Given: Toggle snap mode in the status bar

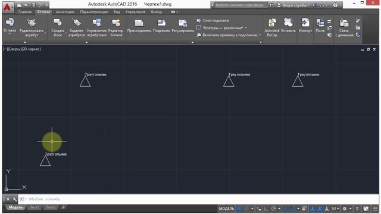Looking at the screenshot, I should pos(246,209).
